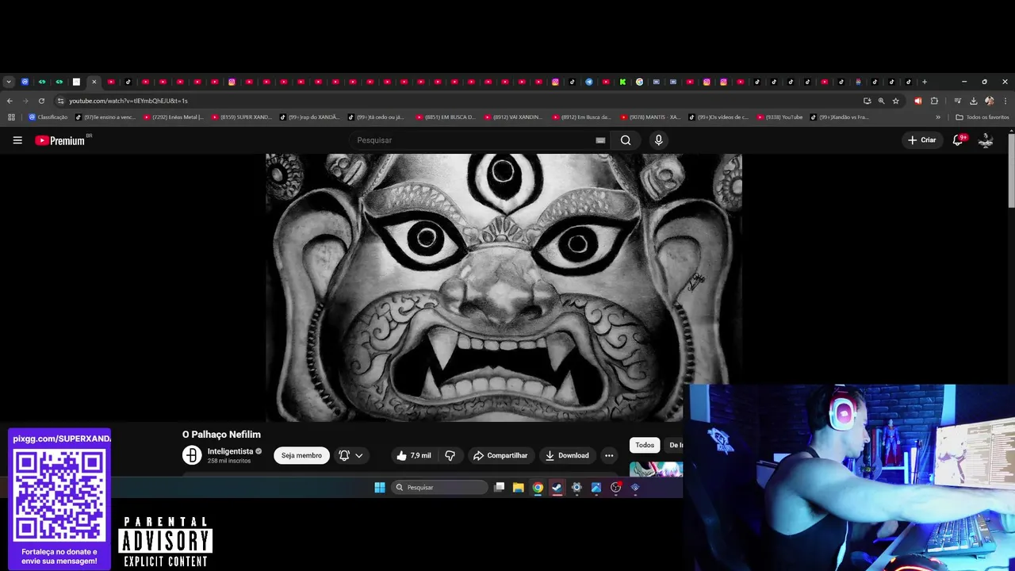
Task: Open Chrome downloads icon
Action: pyautogui.click(x=973, y=101)
